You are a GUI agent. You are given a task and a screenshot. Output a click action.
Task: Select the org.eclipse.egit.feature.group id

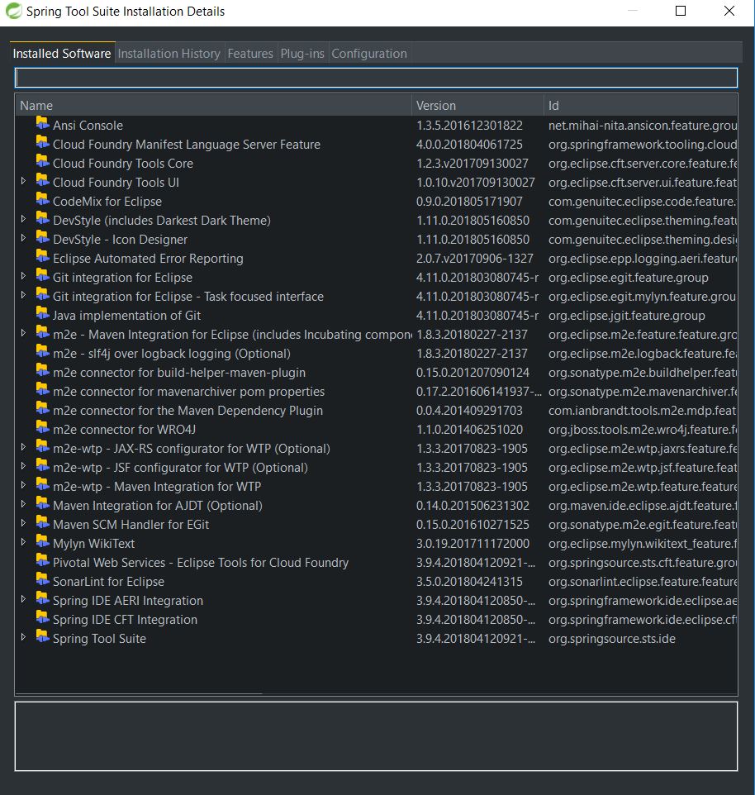point(629,278)
